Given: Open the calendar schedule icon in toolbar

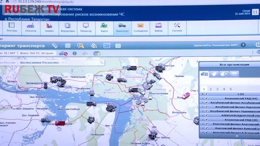Looking at the screenshot, I should pyautogui.click(x=118, y=45).
